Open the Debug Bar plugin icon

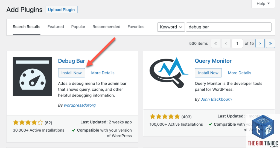[32, 77]
